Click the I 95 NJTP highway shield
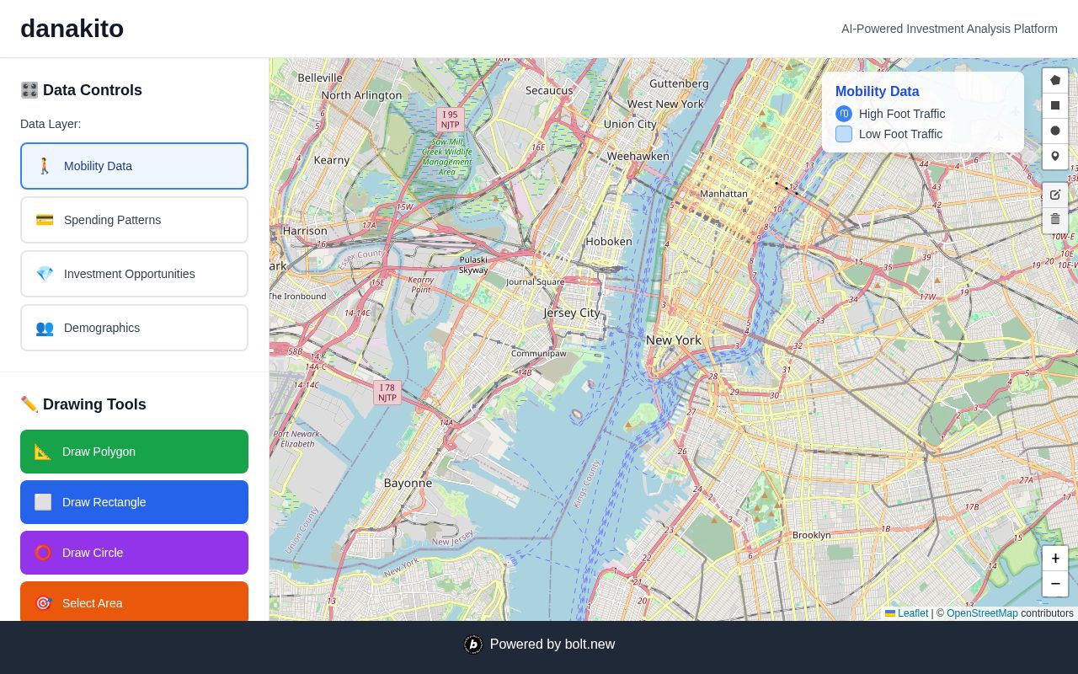This screenshot has height=674, width=1078. pyautogui.click(x=451, y=120)
